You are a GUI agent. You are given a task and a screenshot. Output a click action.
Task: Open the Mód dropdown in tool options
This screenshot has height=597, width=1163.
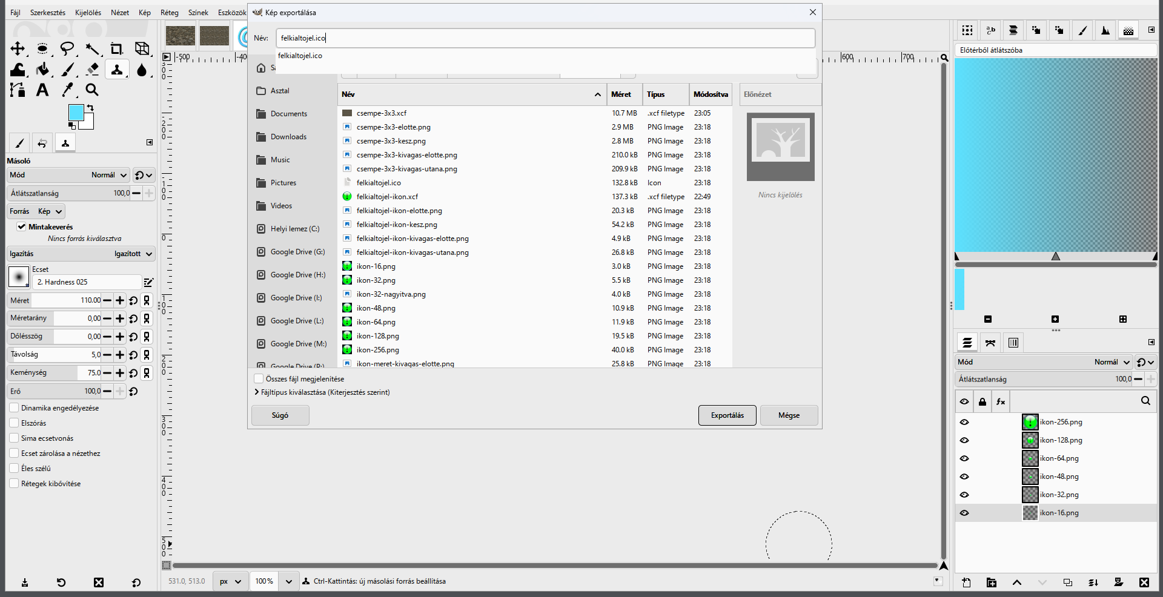click(68, 175)
